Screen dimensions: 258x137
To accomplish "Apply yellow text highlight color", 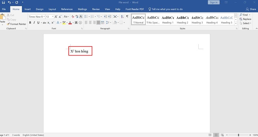I will click(64, 22).
